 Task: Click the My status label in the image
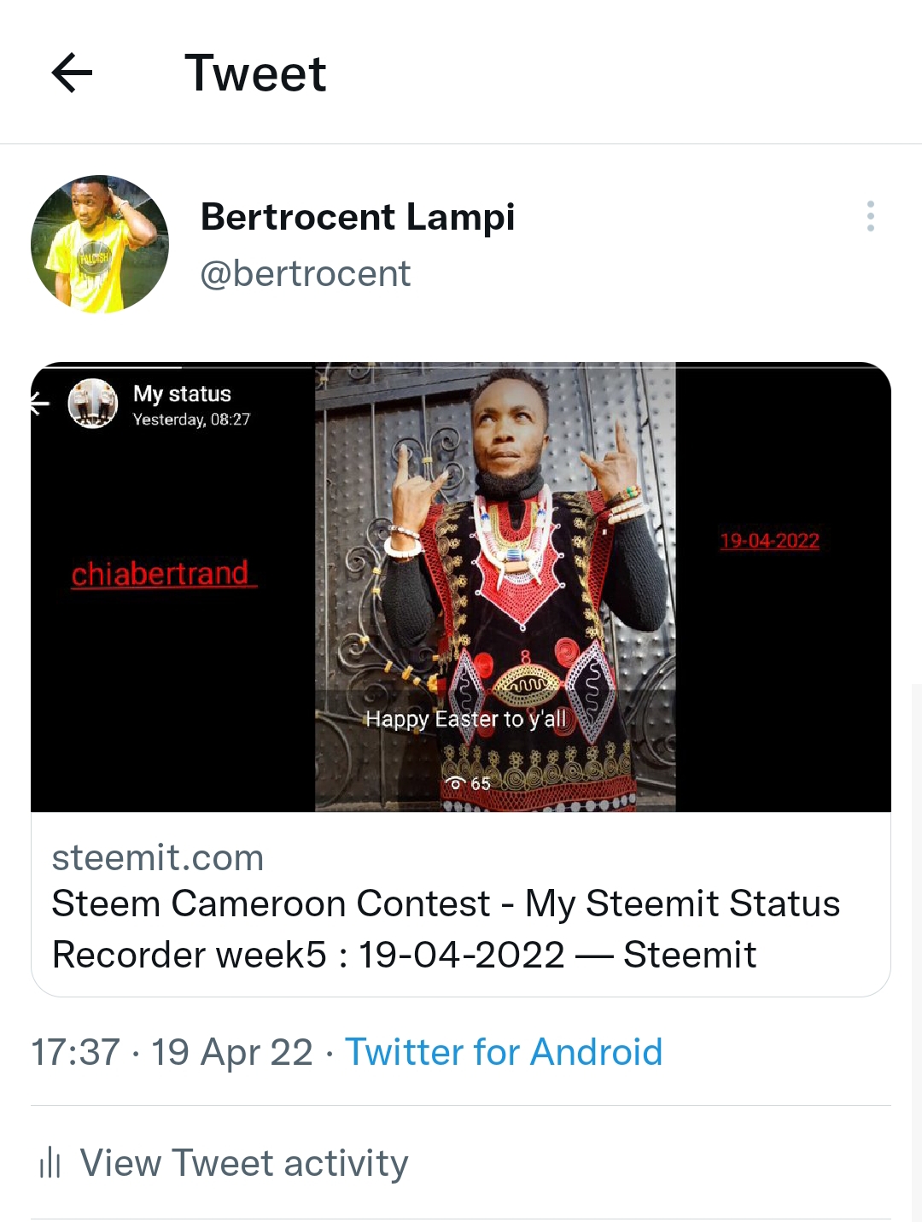pos(182,394)
